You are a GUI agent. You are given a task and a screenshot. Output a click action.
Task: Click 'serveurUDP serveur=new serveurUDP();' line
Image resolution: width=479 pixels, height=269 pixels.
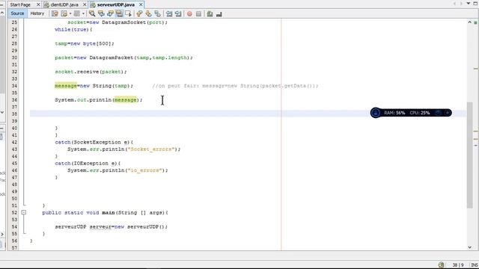[x=112, y=226]
